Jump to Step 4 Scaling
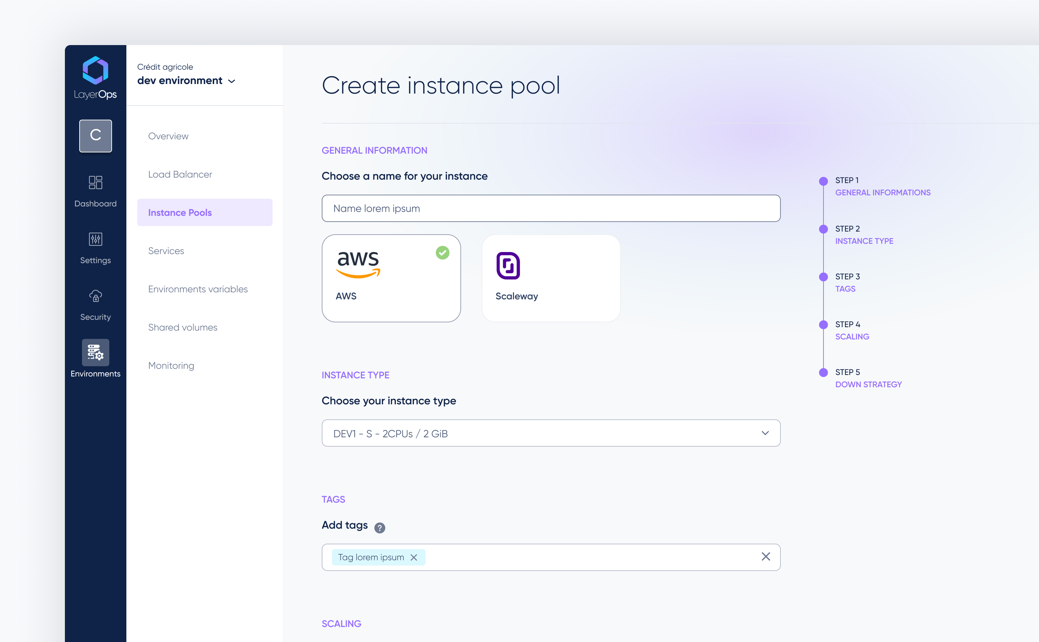This screenshot has width=1039, height=642. (x=851, y=336)
